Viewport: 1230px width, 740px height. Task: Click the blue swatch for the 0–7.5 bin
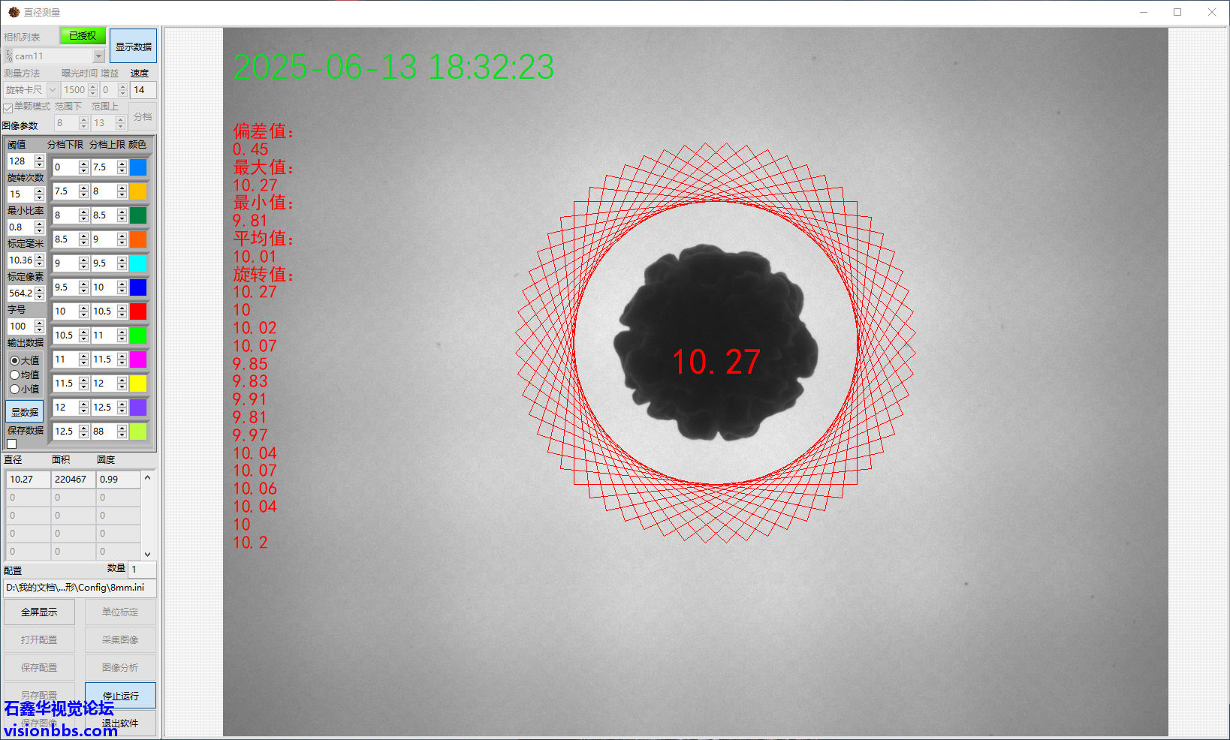click(138, 167)
